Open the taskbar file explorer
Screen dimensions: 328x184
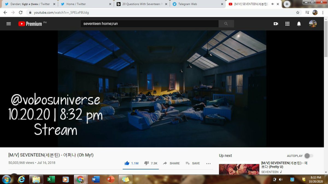(36, 179)
